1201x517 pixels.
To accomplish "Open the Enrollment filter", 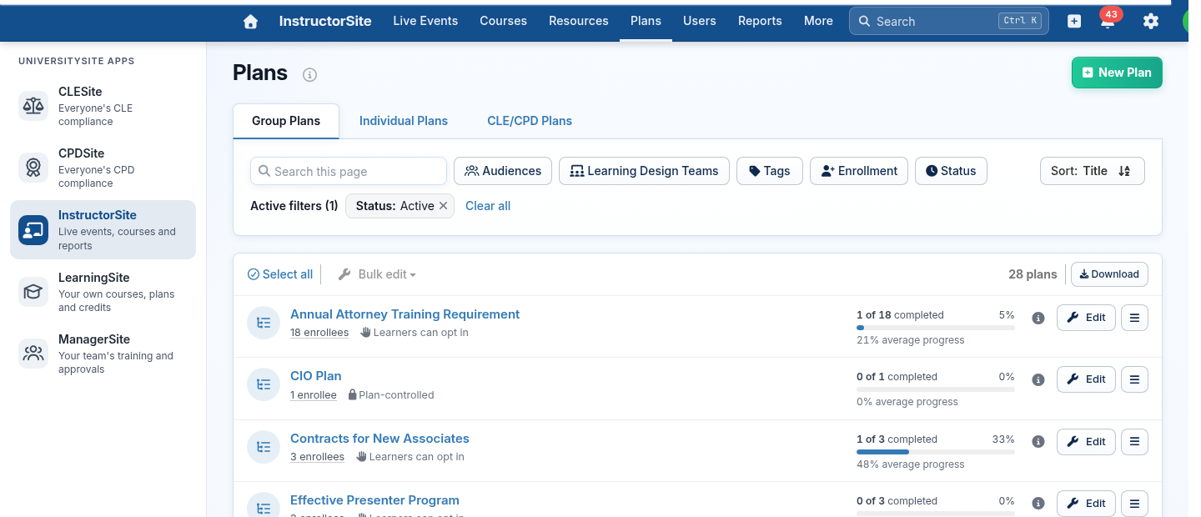I will pos(859,171).
